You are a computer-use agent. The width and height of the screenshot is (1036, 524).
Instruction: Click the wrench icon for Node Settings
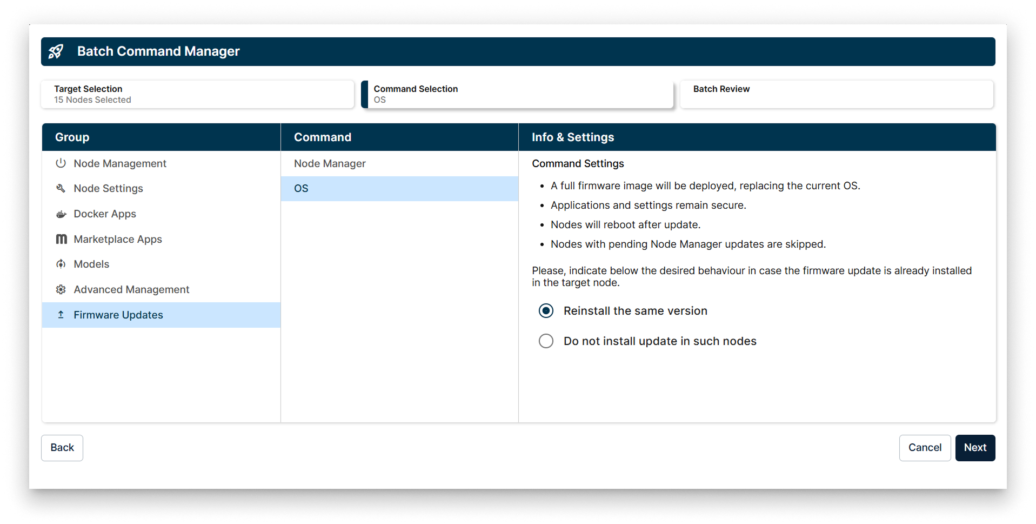click(x=61, y=188)
